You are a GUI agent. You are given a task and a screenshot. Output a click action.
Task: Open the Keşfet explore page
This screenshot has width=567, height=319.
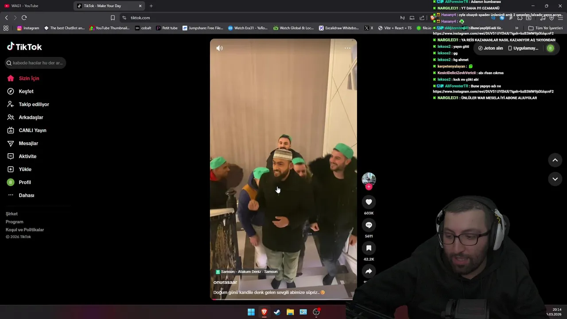20,91
